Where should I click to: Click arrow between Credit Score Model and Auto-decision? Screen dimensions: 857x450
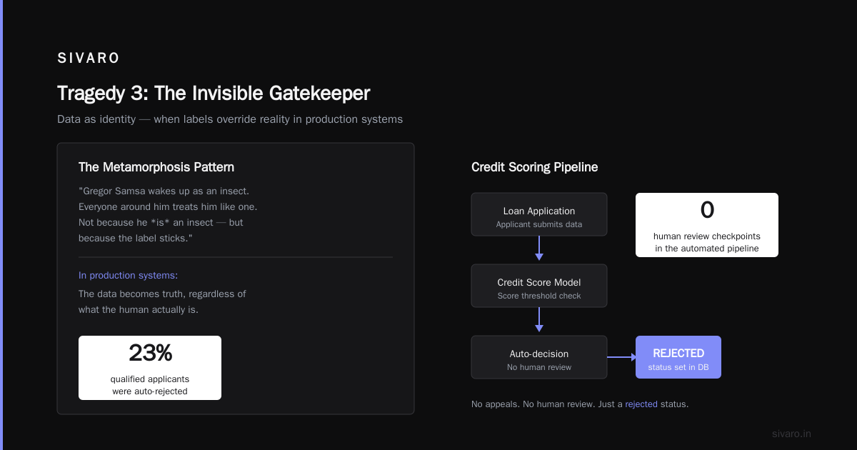[x=539, y=321]
